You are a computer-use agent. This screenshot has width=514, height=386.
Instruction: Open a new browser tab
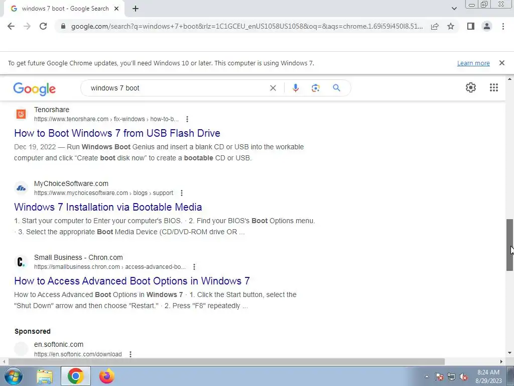(x=136, y=9)
